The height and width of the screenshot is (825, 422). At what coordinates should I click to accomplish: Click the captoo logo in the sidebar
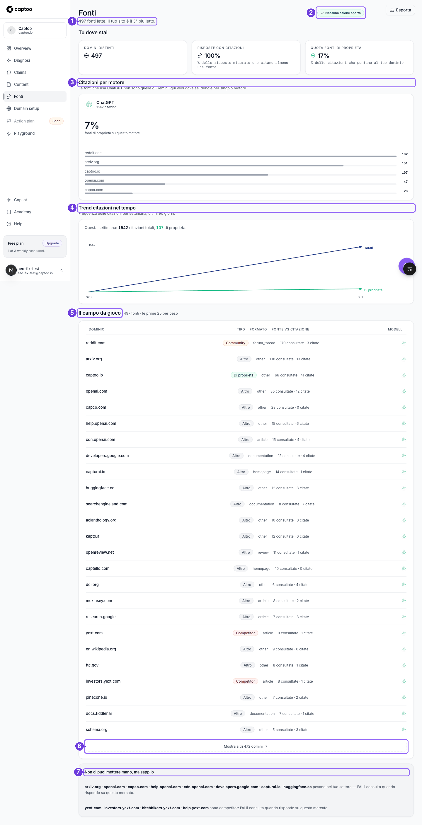[19, 9]
